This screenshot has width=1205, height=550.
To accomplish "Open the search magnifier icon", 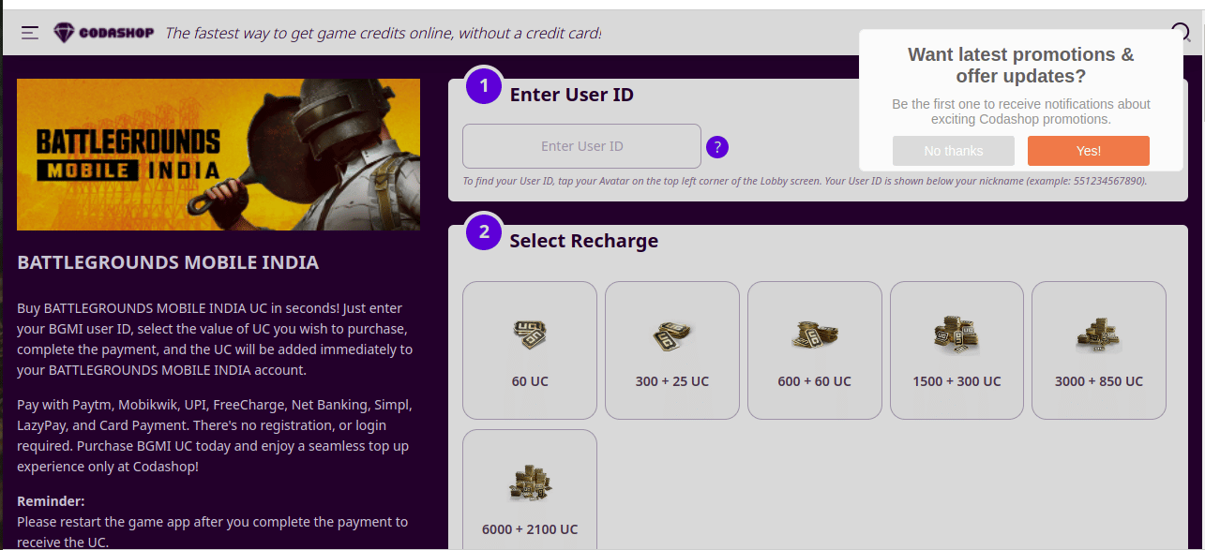I will coord(1181,32).
